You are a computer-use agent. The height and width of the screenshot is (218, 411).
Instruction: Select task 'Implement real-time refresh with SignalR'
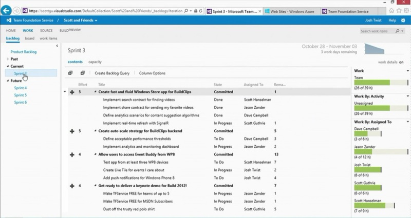click(136, 123)
